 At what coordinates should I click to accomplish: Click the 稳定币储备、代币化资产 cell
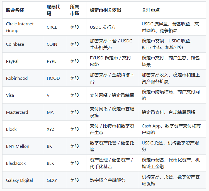(172, 163)
